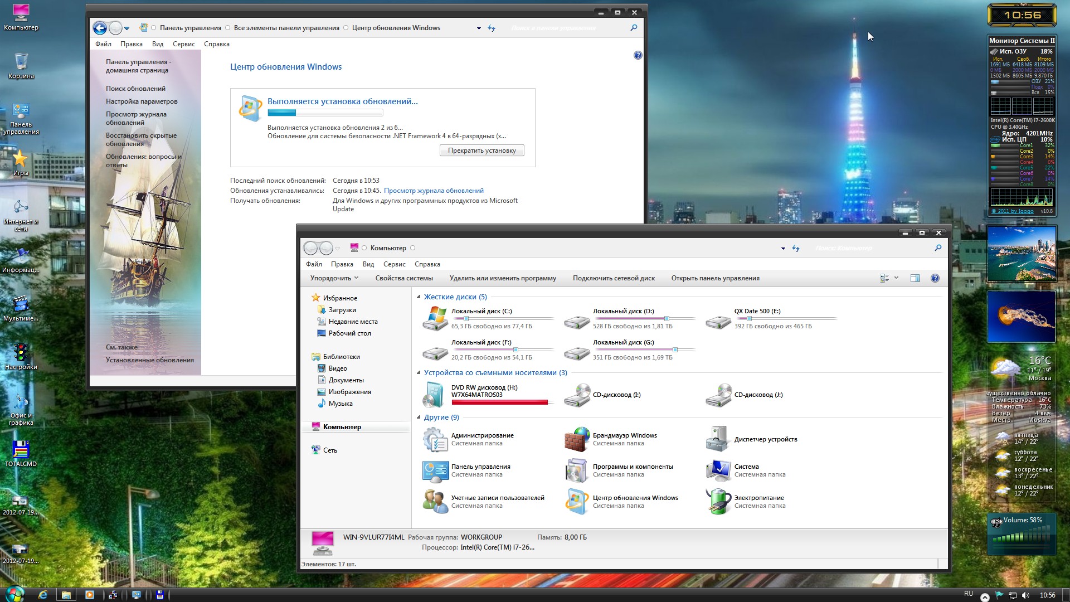
Task: Toggle the preview pane icon in Computer window
Action: tap(915, 278)
